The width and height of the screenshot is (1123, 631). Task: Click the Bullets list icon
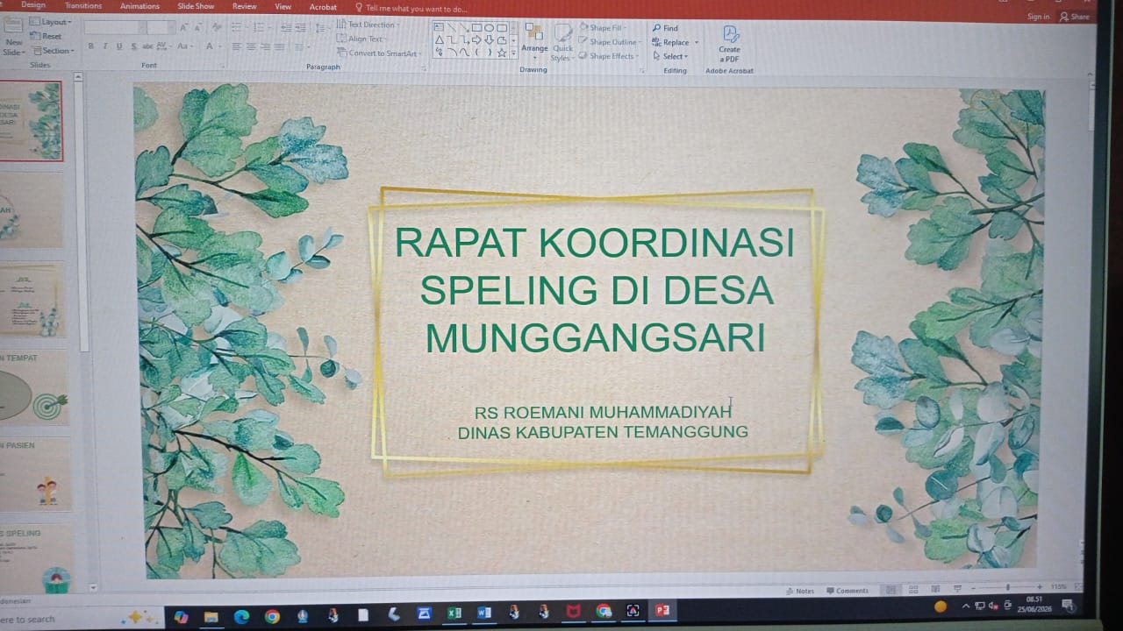pos(238,28)
